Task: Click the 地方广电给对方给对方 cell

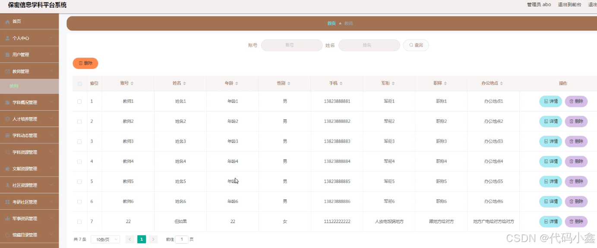Action: click(x=493, y=221)
